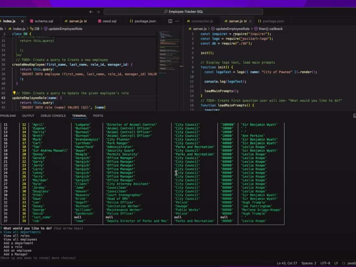Click 'Add a department' terminal option
Viewport: 356px width, 267px height.
(18, 243)
